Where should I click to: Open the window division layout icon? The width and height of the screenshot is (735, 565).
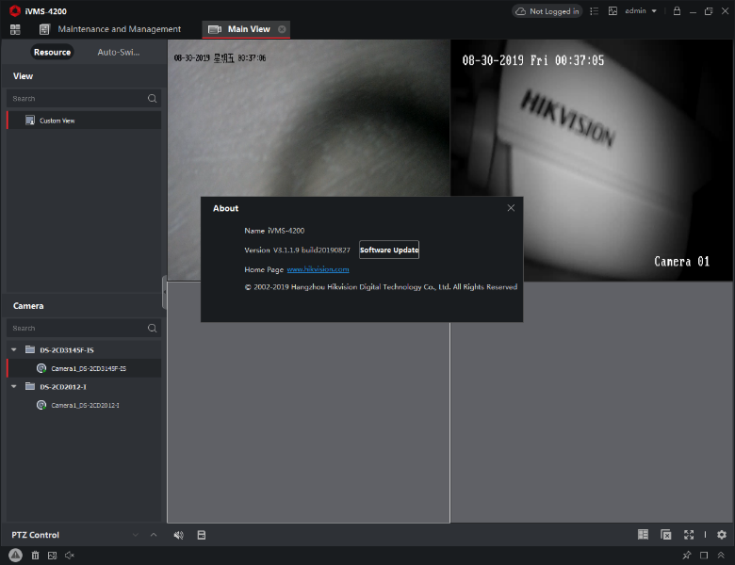pos(643,535)
